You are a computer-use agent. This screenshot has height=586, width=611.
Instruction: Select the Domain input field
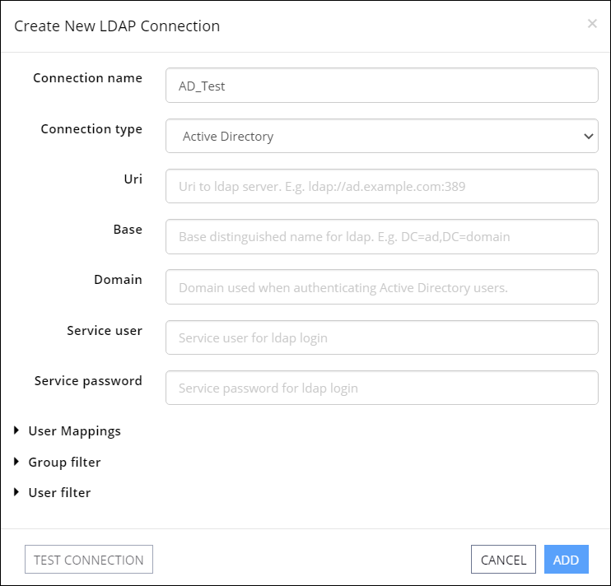pyautogui.click(x=381, y=287)
